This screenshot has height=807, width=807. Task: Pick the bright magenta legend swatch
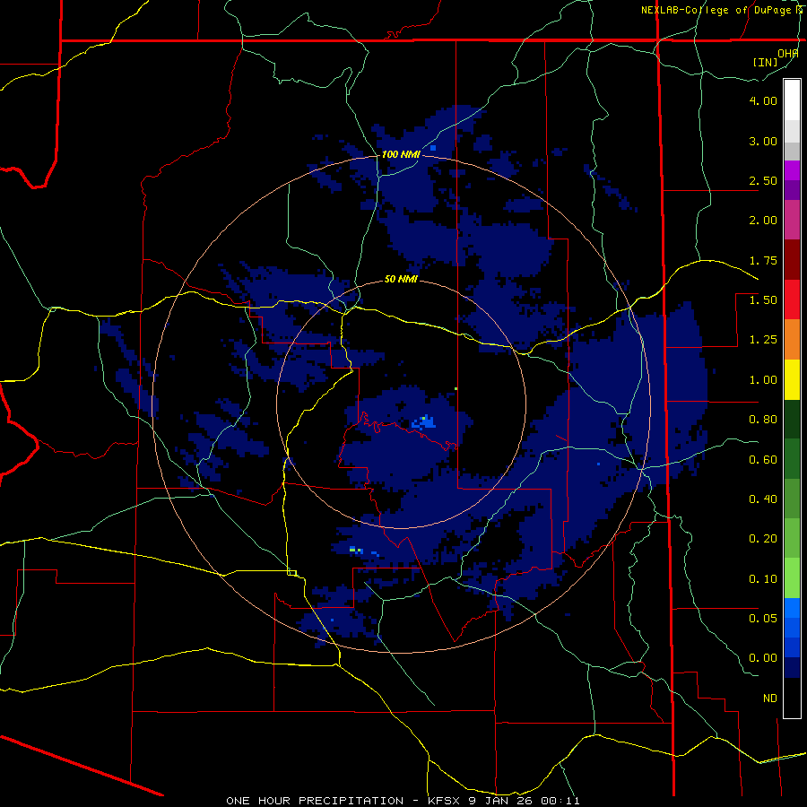click(x=792, y=170)
